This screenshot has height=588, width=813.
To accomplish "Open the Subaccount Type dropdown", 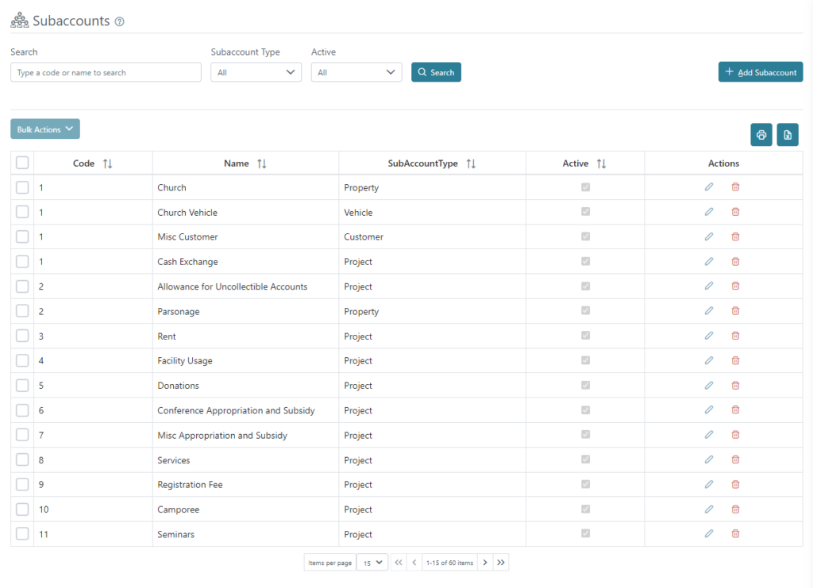I will coord(256,71).
